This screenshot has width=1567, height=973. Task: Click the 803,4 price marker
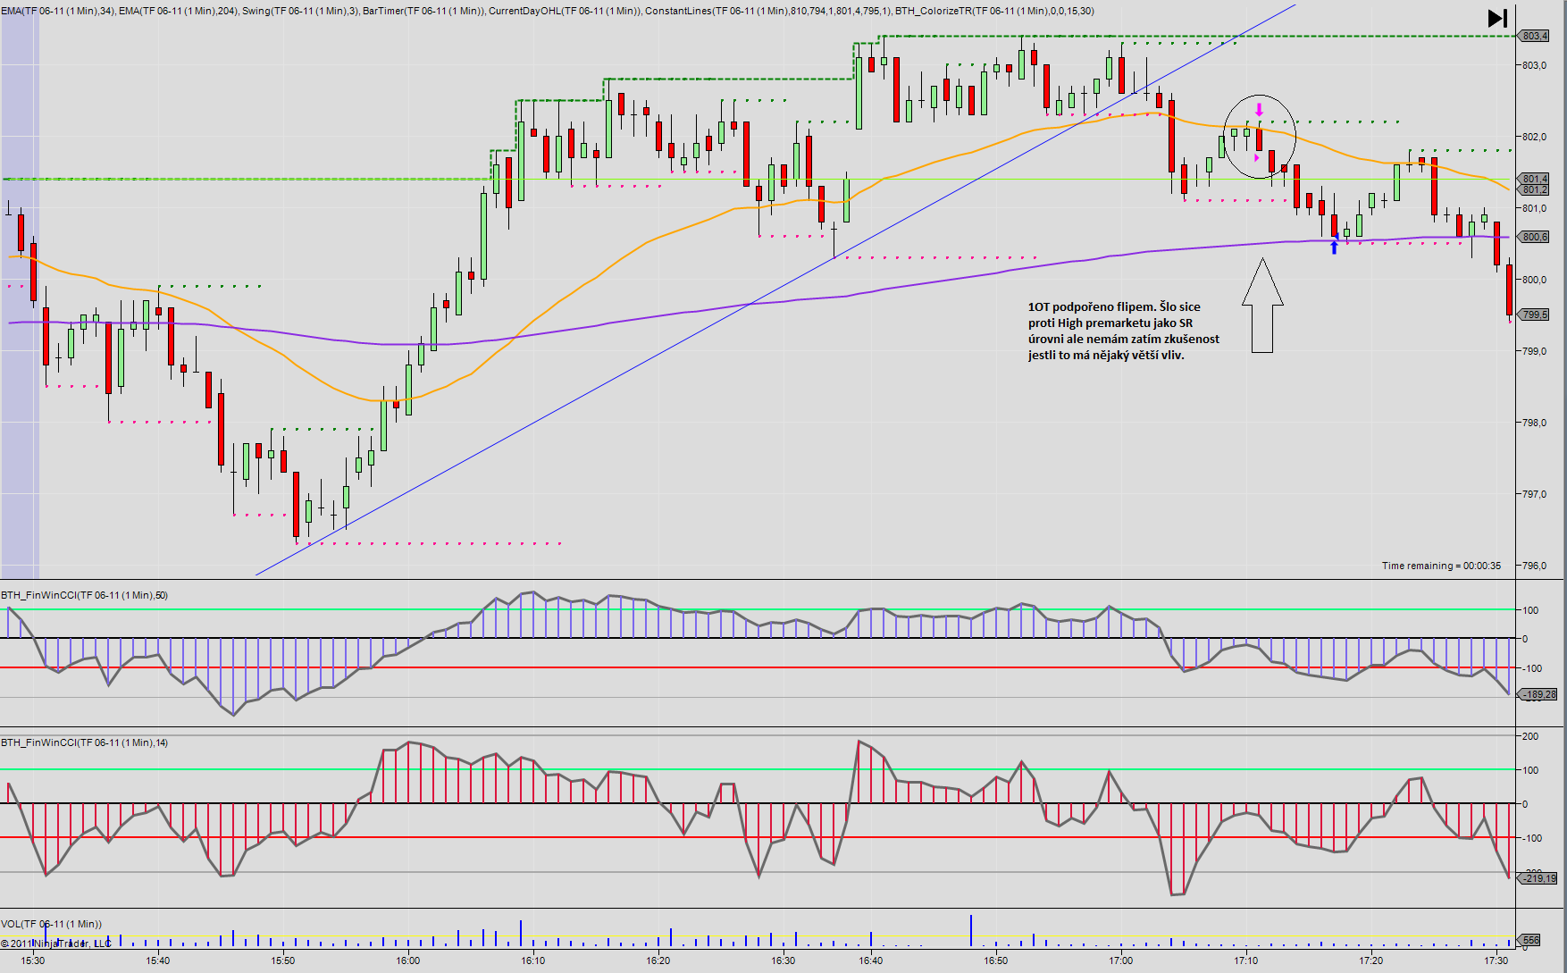[x=1534, y=36]
